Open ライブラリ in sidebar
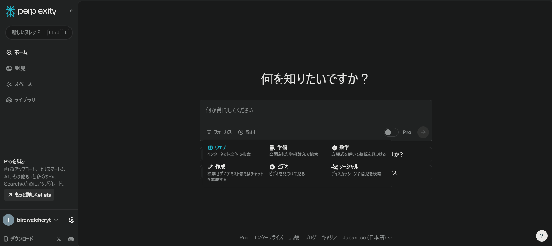This screenshot has width=552, height=246. 21,100
